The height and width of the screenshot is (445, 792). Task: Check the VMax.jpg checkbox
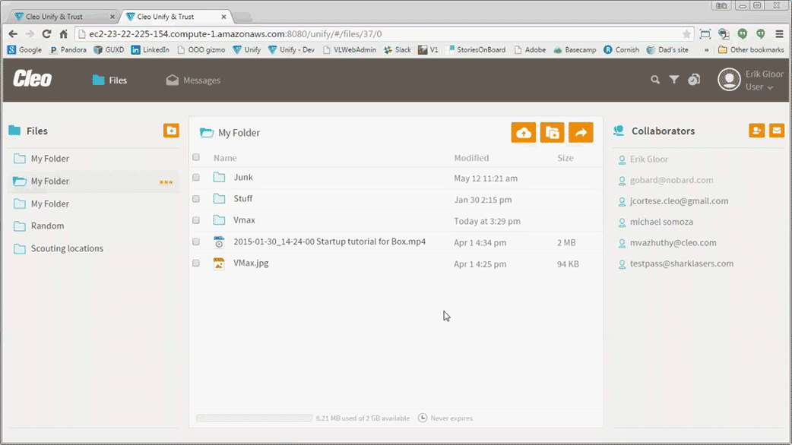196,264
